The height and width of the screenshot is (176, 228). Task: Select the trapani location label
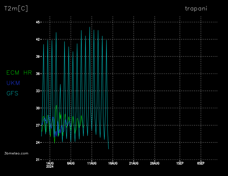(196, 9)
